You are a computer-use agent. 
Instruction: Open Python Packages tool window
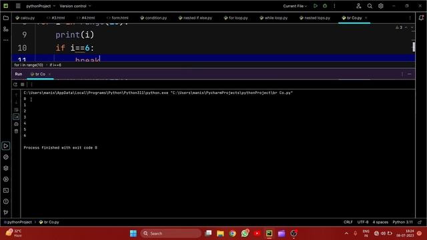coord(6,168)
